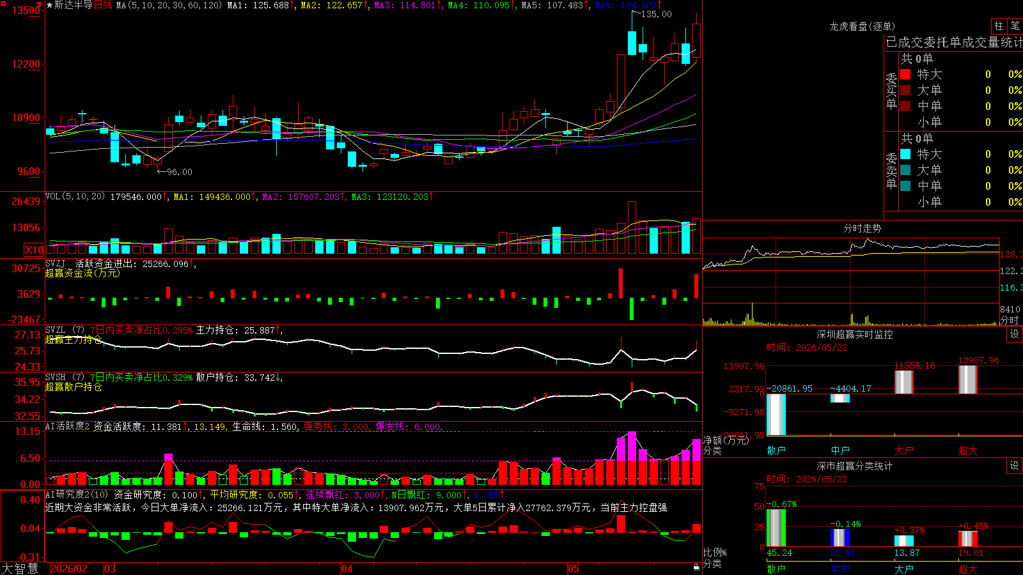Click the 04 month marker on the timeline

347,569
